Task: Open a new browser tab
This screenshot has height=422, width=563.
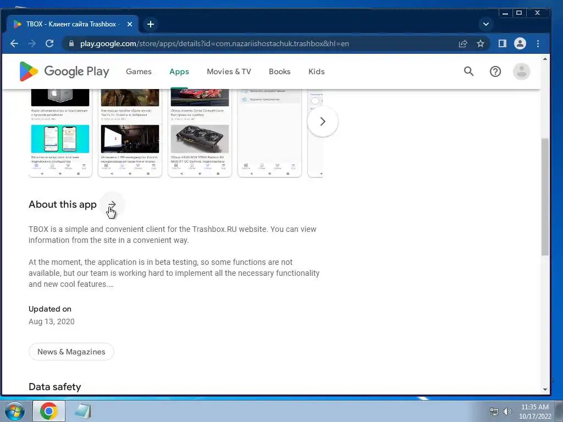Action: [151, 24]
